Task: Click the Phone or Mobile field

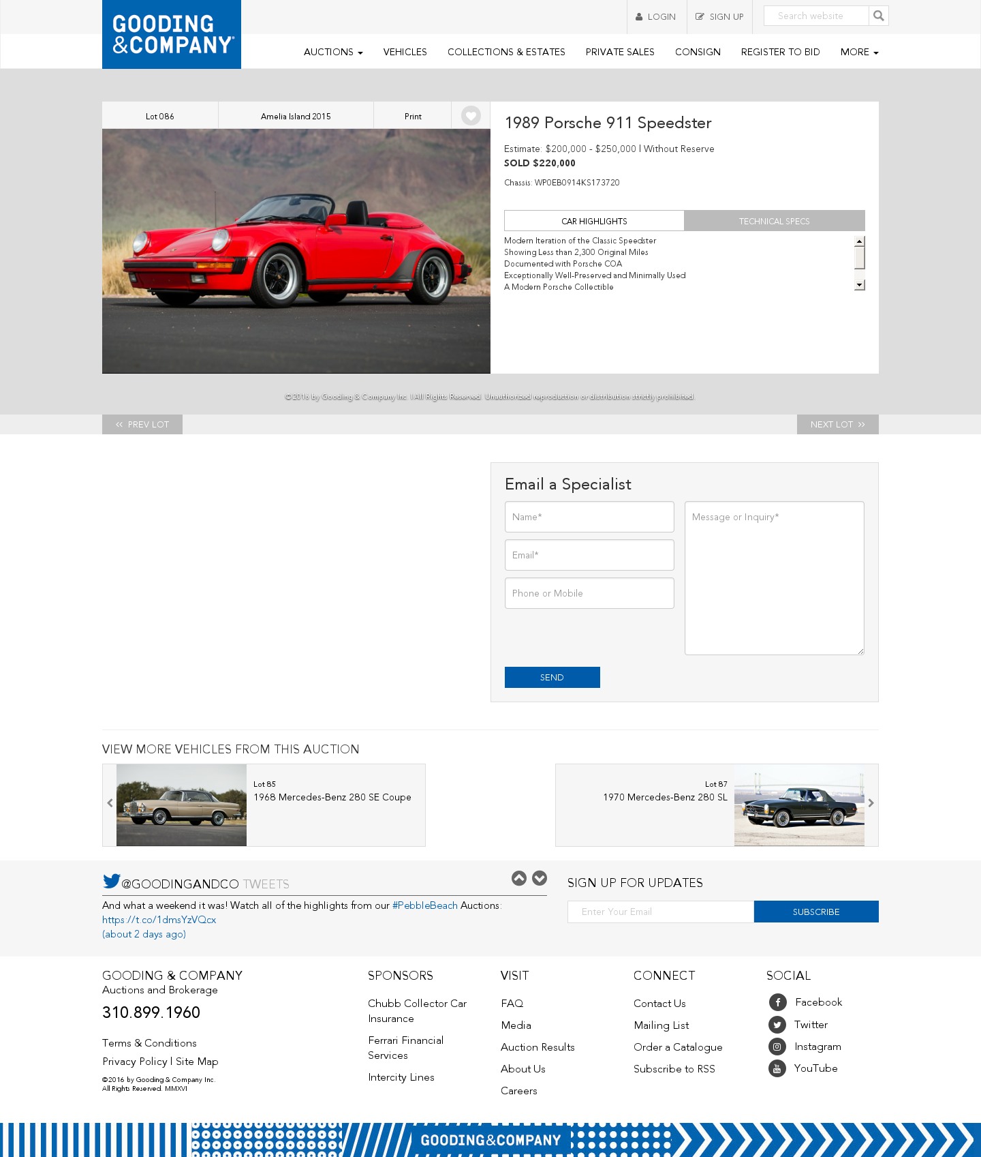Action: pos(589,593)
